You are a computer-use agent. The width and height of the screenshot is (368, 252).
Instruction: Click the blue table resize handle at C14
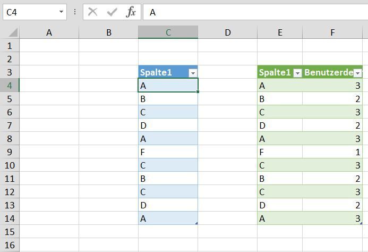tap(196, 223)
